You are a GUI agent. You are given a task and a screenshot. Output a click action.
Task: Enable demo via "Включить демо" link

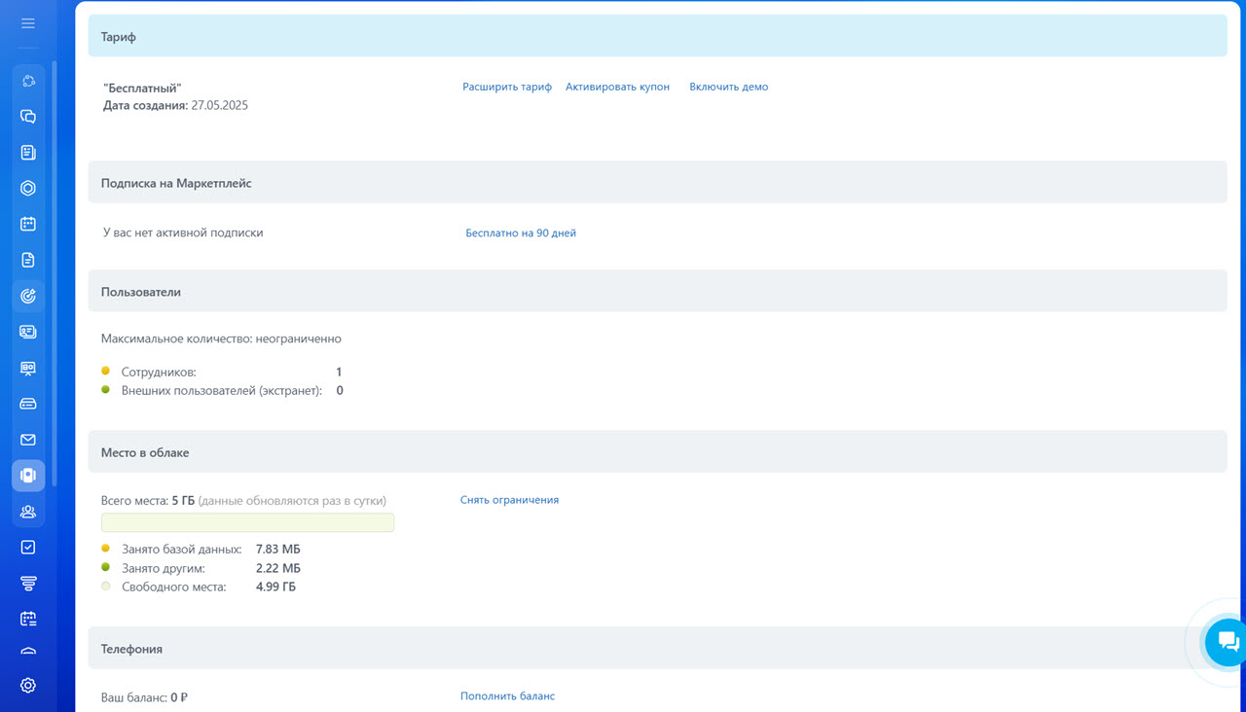click(728, 87)
